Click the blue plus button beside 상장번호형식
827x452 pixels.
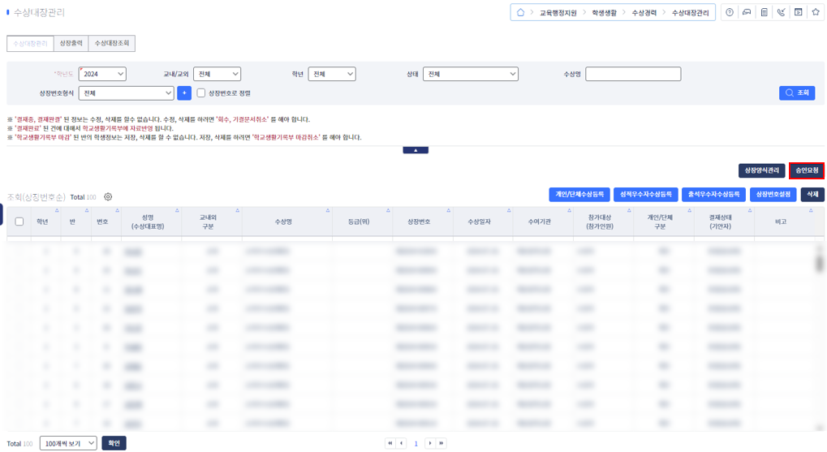(184, 93)
